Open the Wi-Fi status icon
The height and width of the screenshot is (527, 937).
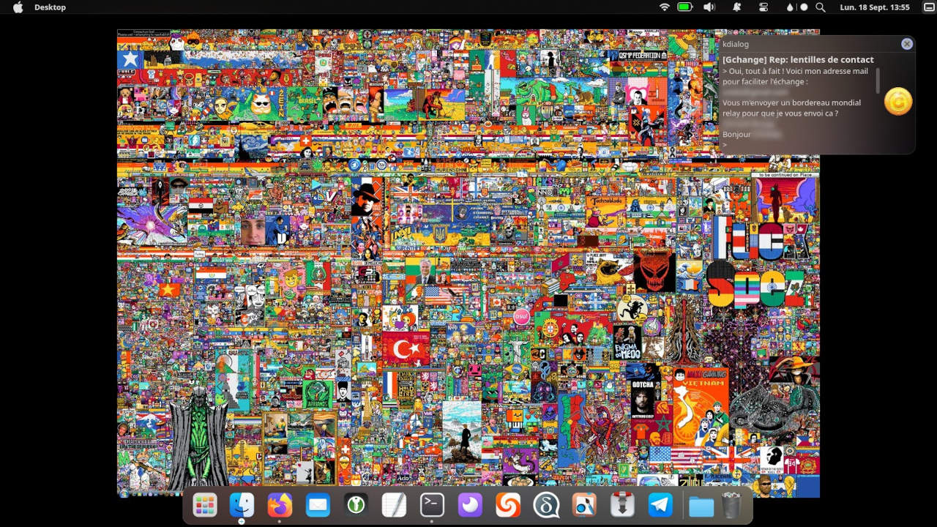pyautogui.click(x=665, y=7)
